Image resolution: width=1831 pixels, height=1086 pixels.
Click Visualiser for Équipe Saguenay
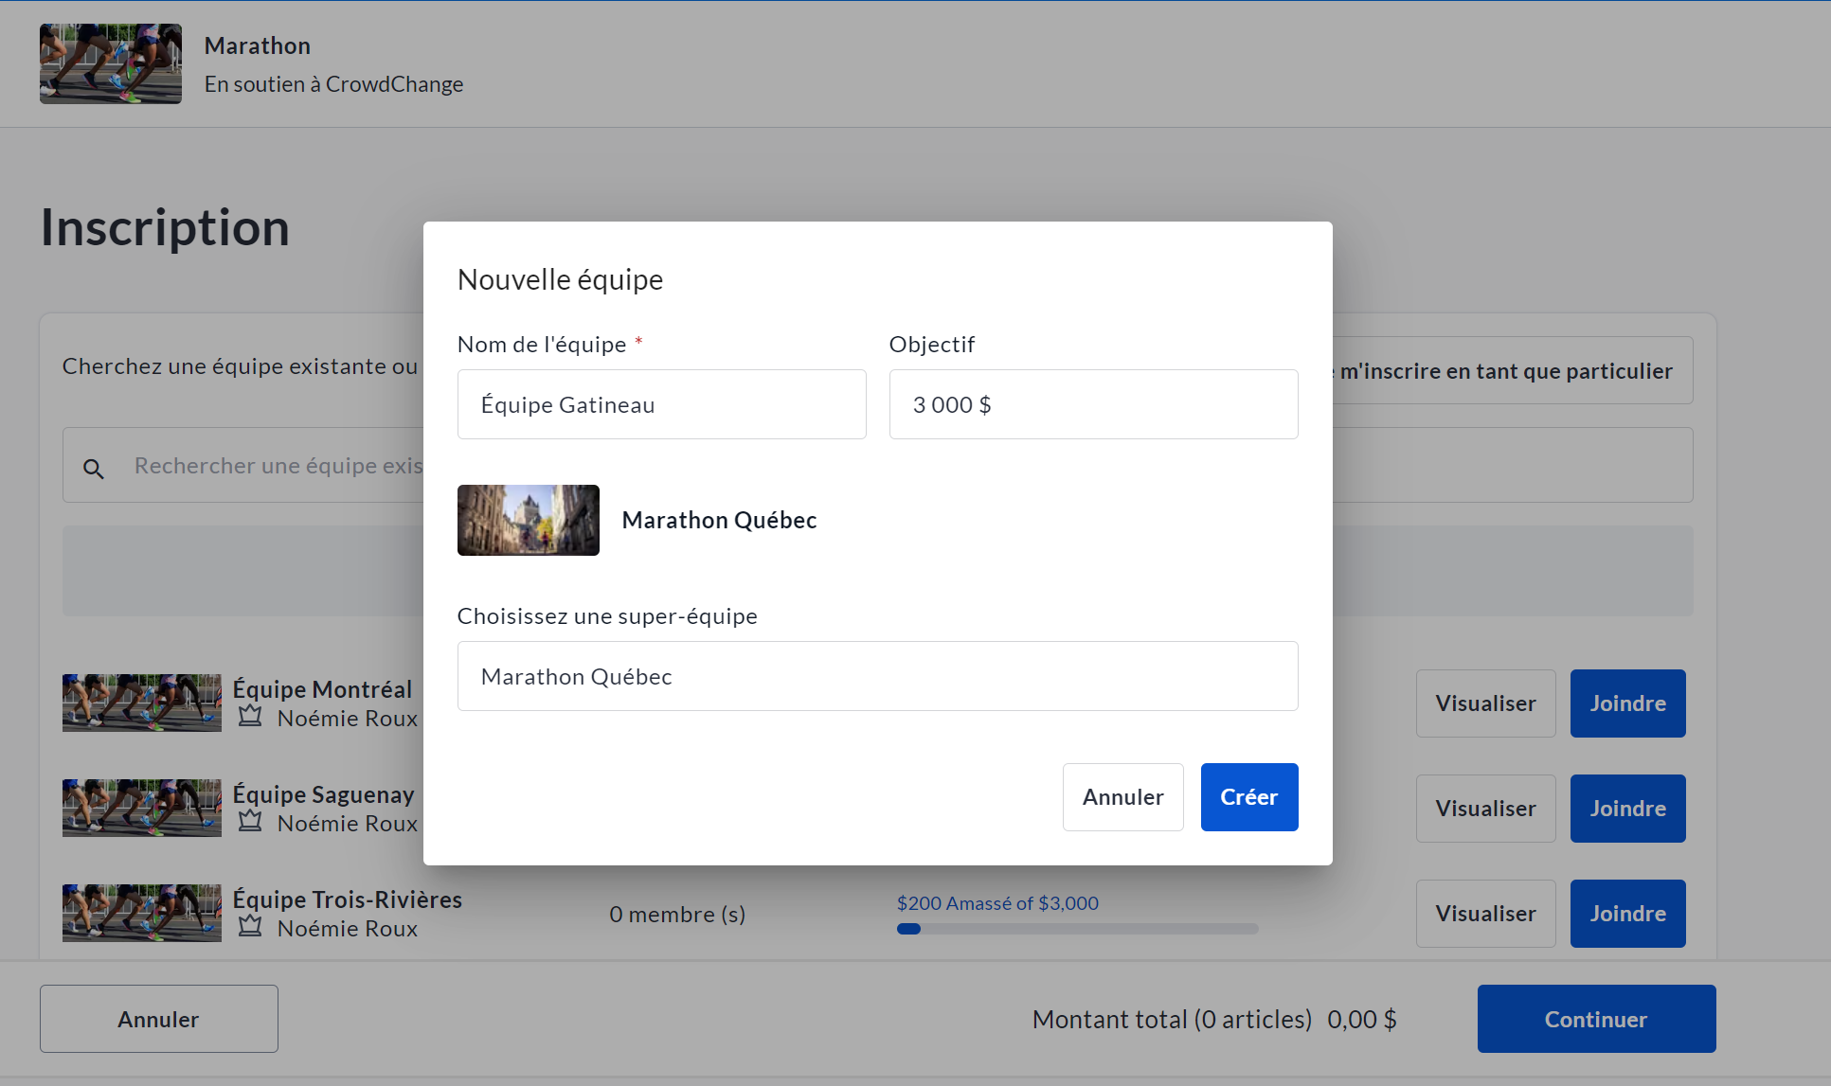coord(1485,809)
